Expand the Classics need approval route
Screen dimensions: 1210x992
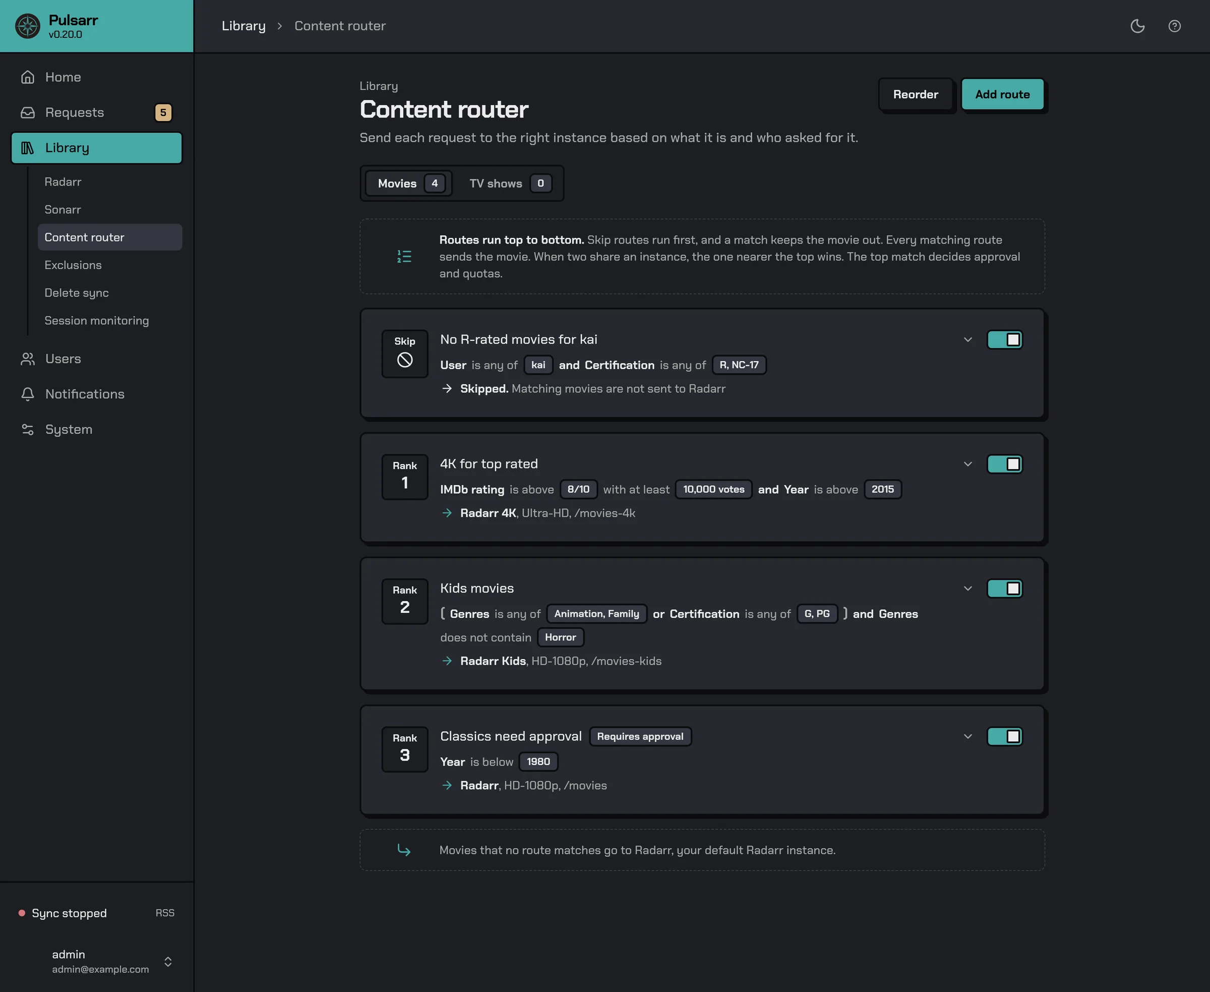[968, 737]
